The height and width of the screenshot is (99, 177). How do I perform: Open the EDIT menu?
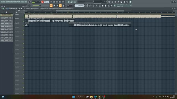coord(4,2)
